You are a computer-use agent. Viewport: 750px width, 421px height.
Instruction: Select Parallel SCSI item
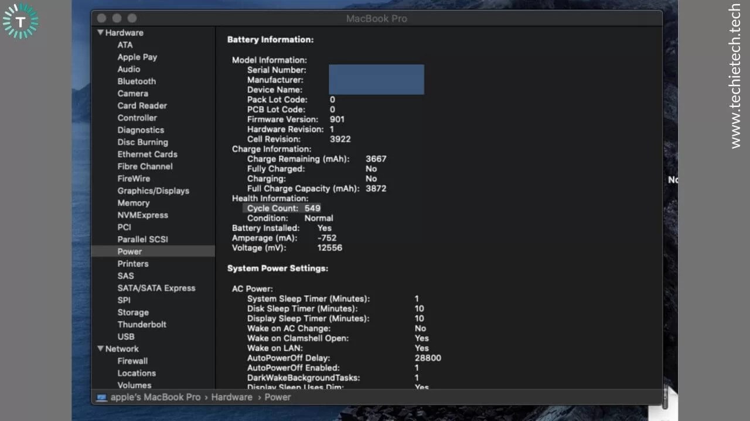pyautogui.click(x=143, y=240)
